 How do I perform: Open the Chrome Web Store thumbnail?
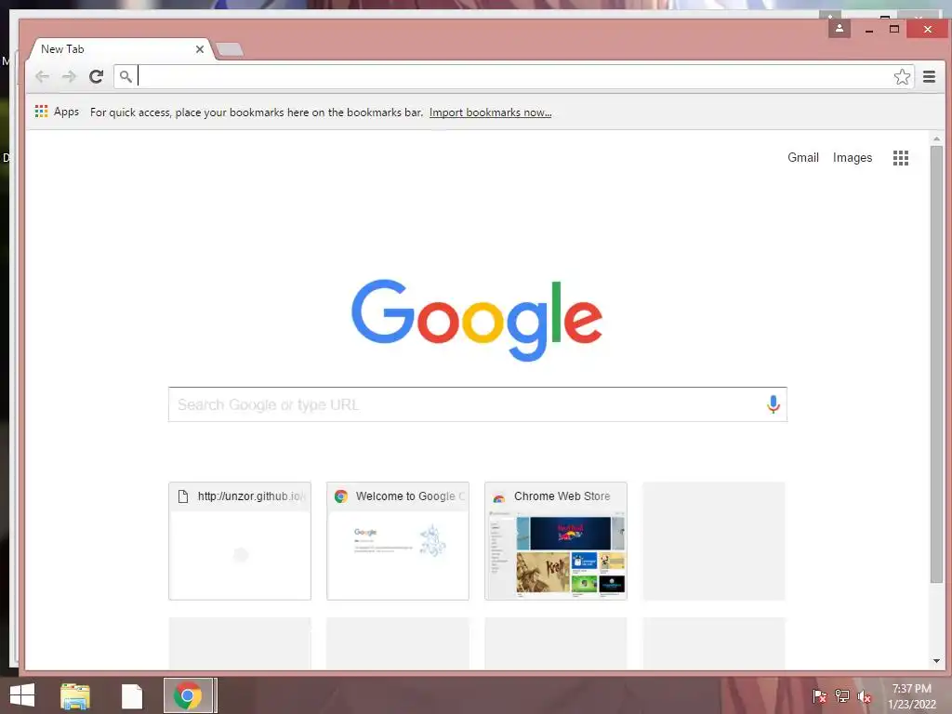pyautogui.click(x=556, y=541)
